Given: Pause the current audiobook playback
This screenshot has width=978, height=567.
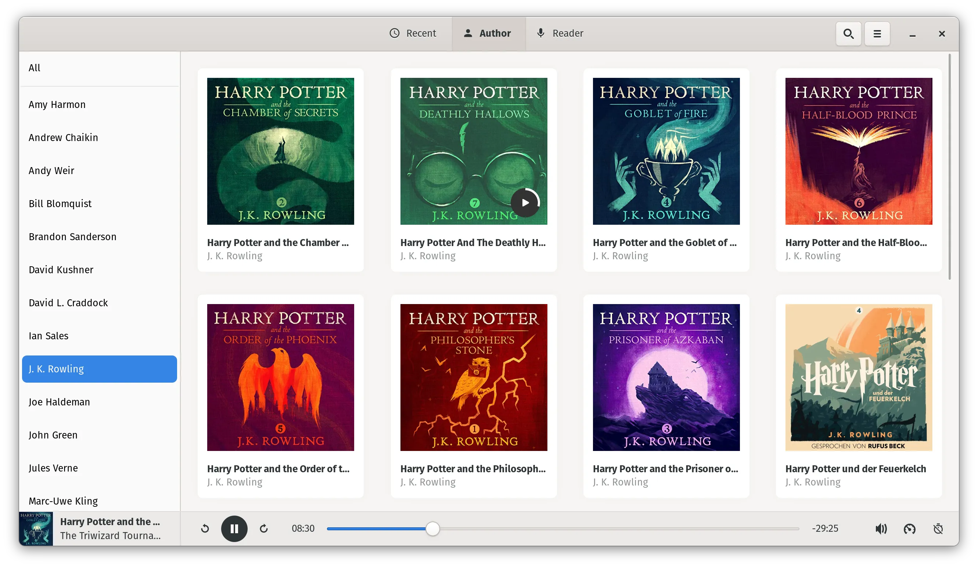Looking at the screenshot, I should click(x=234, y=528).
